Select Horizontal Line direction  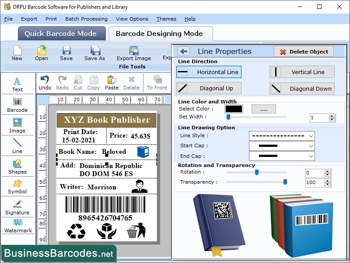tap(208, 72)
